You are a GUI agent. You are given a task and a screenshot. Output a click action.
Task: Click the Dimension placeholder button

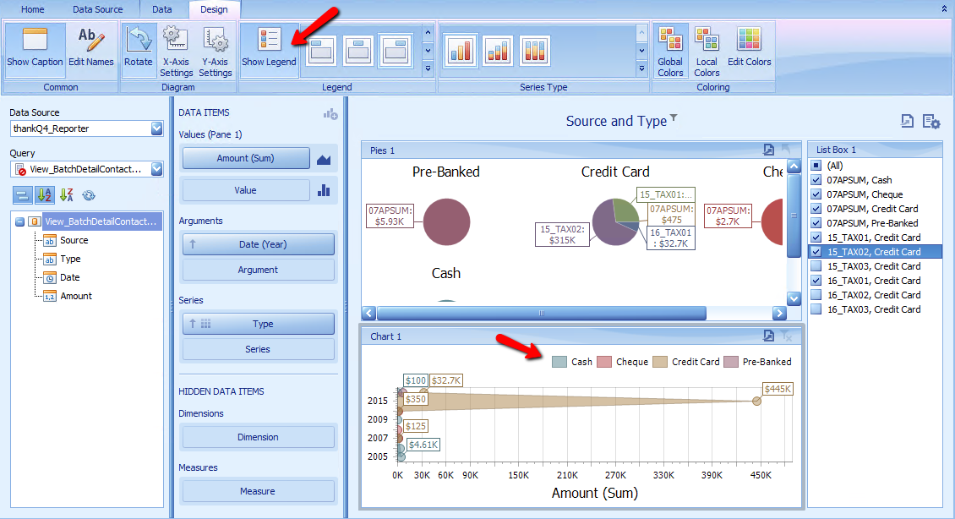click(259, 437)
